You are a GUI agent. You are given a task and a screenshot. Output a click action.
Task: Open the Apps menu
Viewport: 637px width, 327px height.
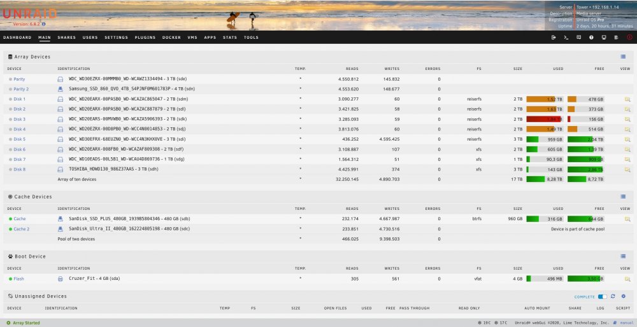(210, 38)
